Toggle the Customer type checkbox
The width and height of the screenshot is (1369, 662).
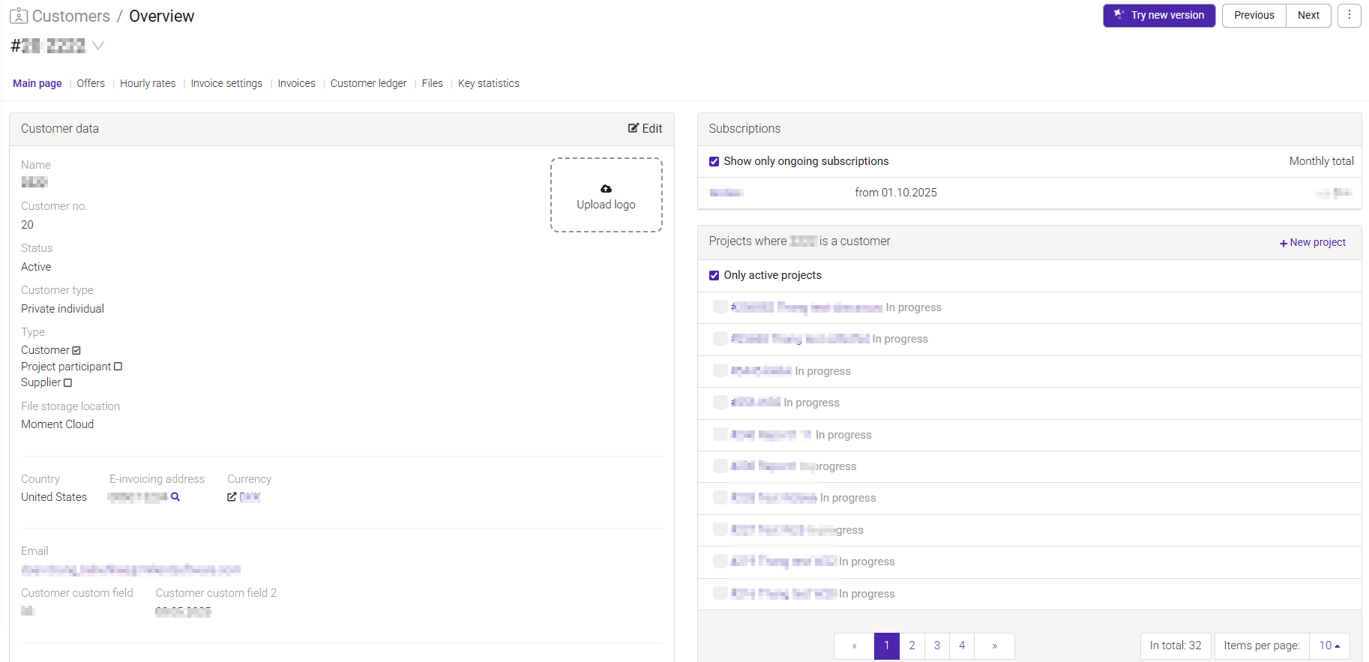pos(76,350)
